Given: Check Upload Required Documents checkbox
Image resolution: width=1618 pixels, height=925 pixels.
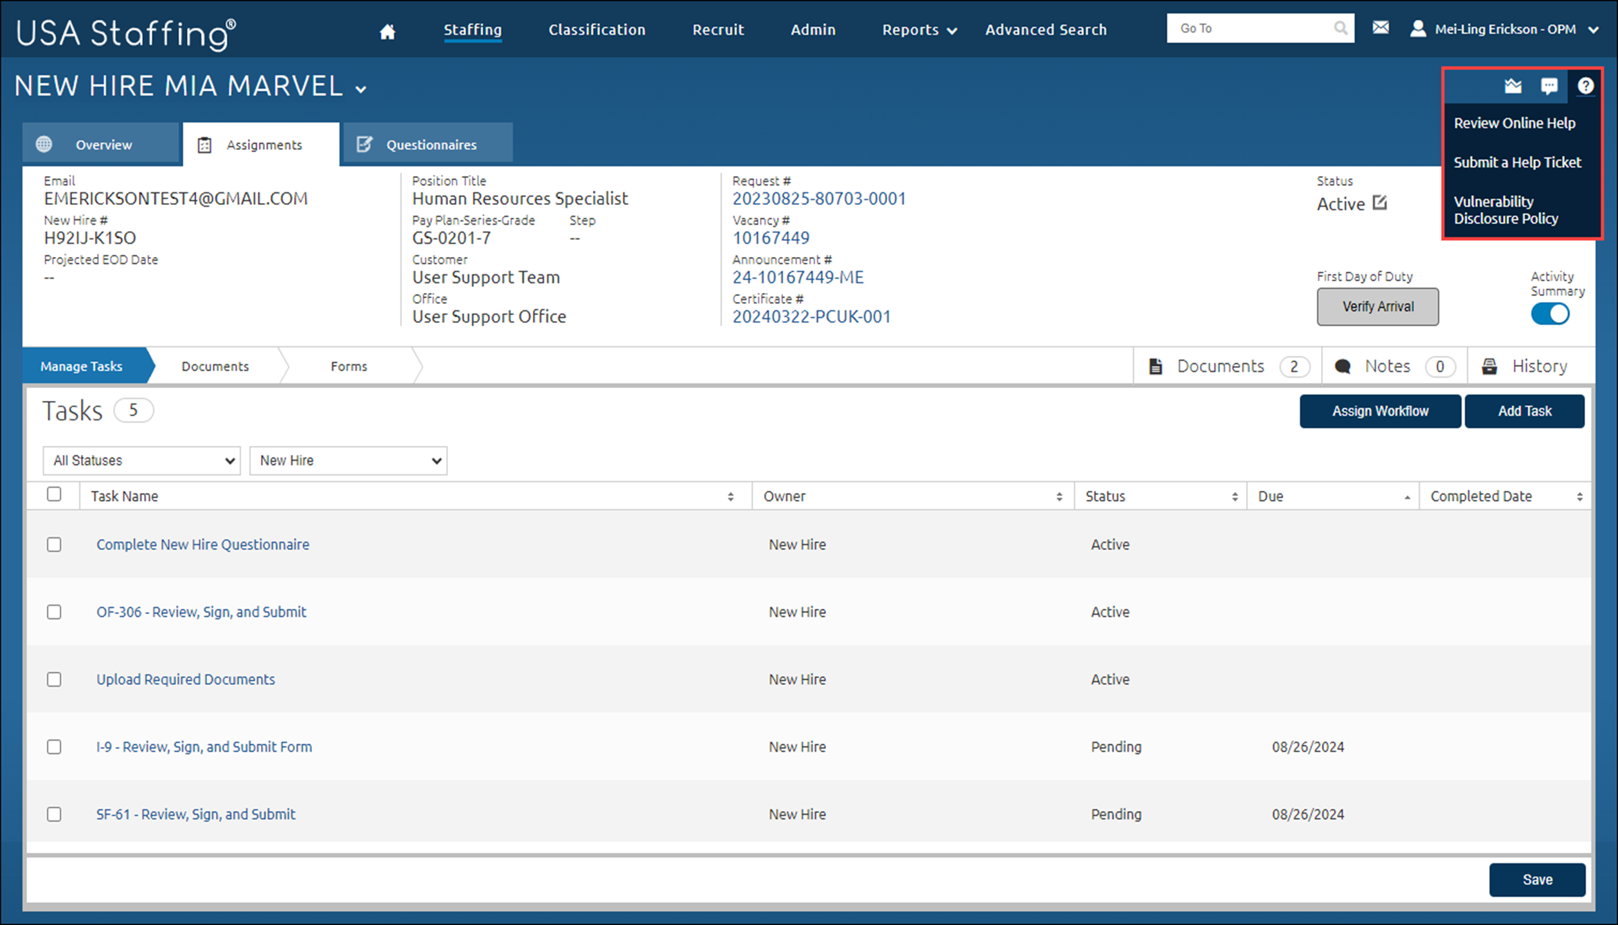Looking at the screenshot, I should 54,680.
